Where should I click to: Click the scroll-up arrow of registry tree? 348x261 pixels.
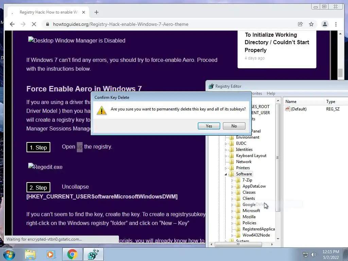(x=278, y=101)
